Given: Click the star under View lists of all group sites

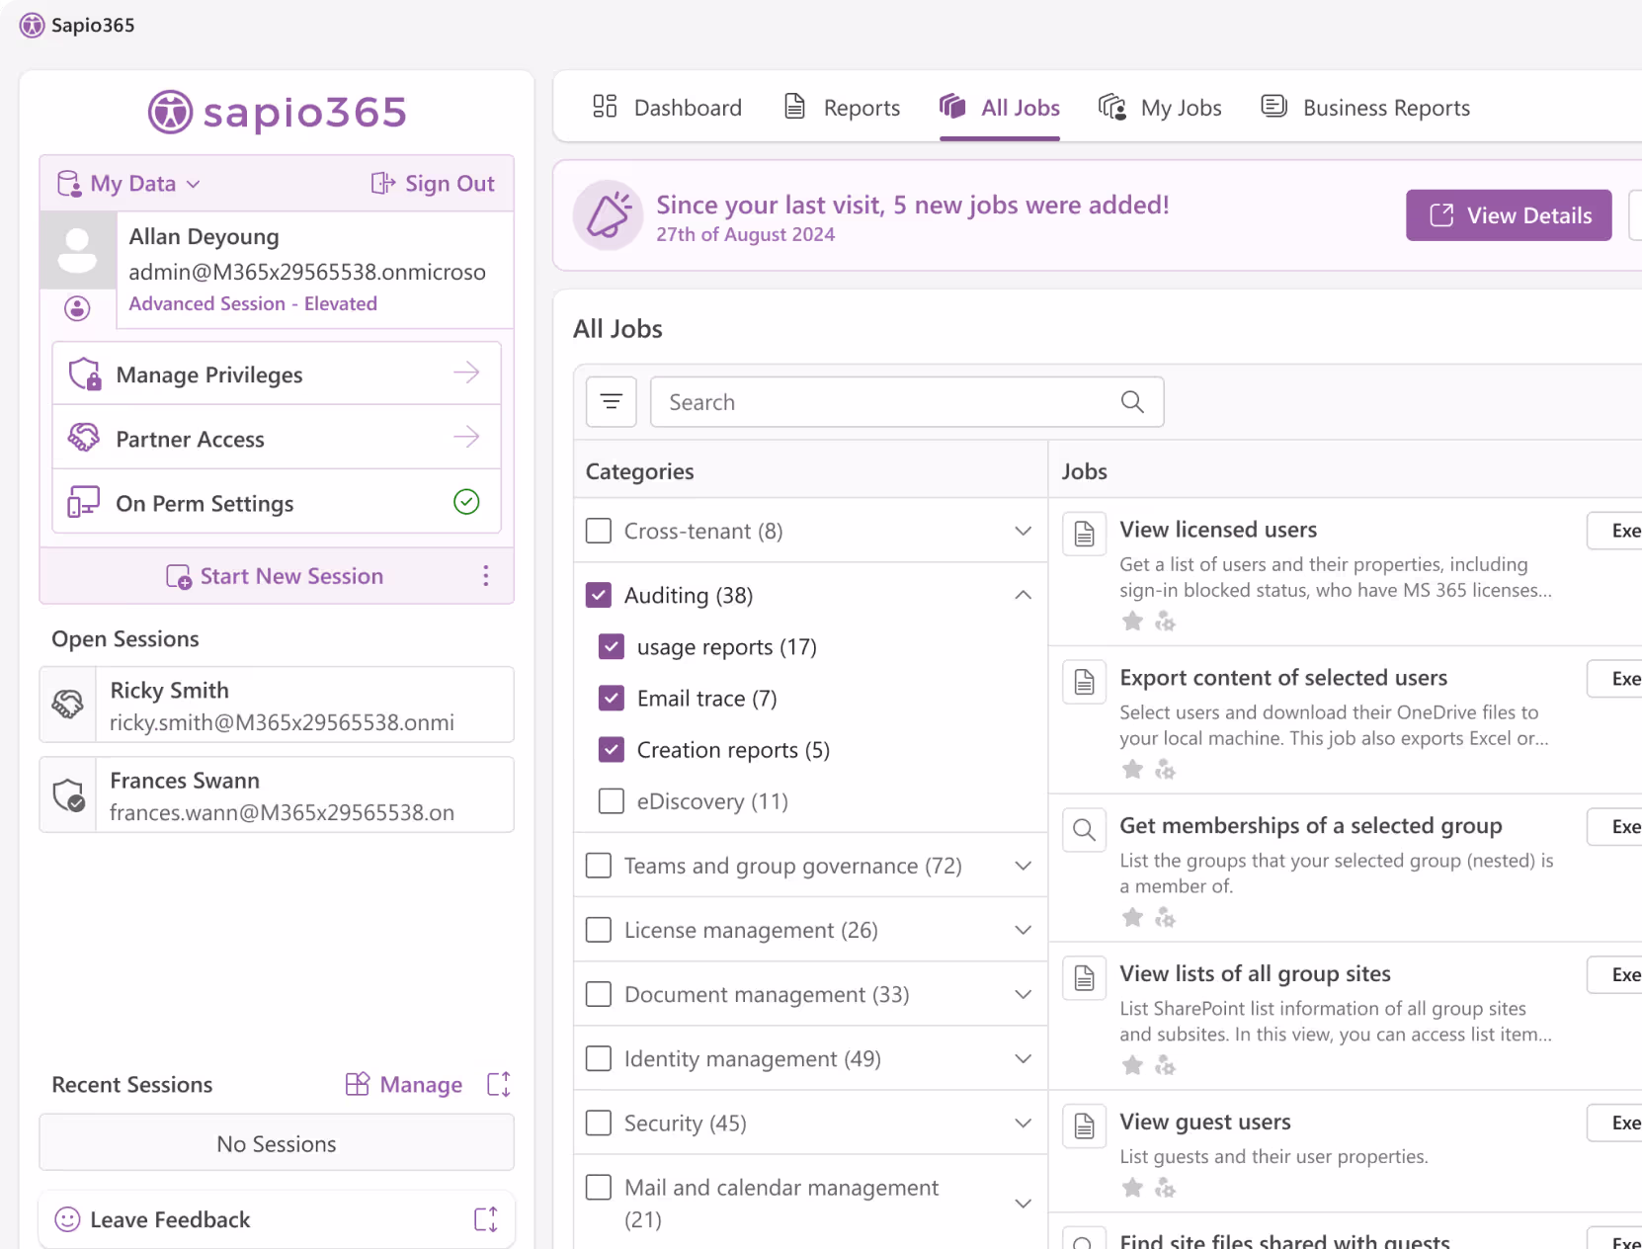Looking at the screenshot, I should coord(1132,1065).
